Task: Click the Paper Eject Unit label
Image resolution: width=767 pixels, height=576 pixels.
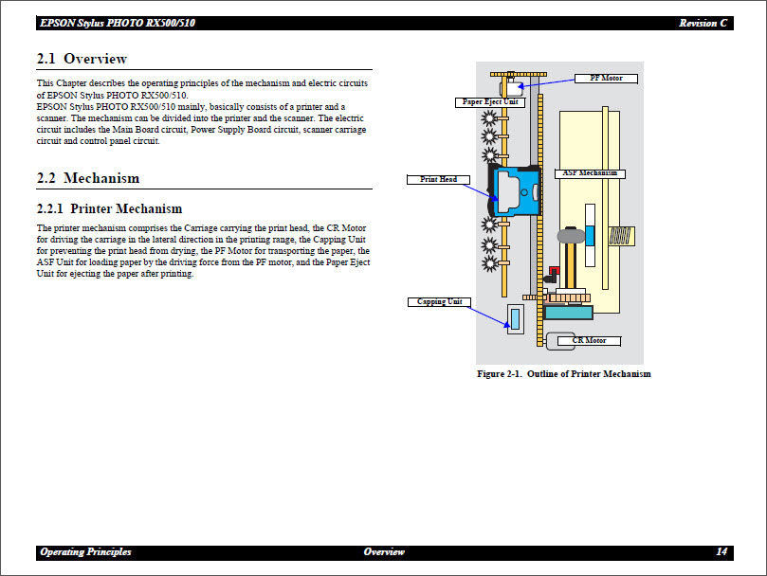Action: coord(492,99)
